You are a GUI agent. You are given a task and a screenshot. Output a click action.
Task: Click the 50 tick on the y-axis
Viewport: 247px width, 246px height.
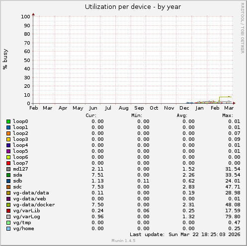click(27, 61)
